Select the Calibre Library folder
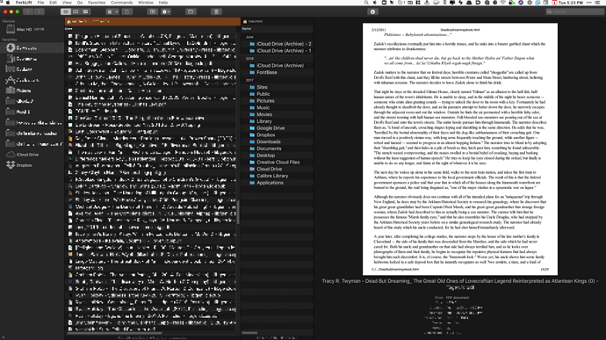The height and width of the screenshot is (340, 606). coord(272,176)
